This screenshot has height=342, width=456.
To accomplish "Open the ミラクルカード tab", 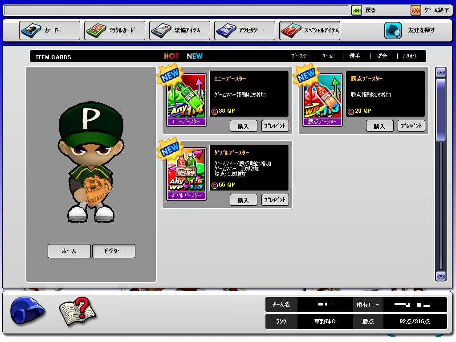I will coord(114,30).
